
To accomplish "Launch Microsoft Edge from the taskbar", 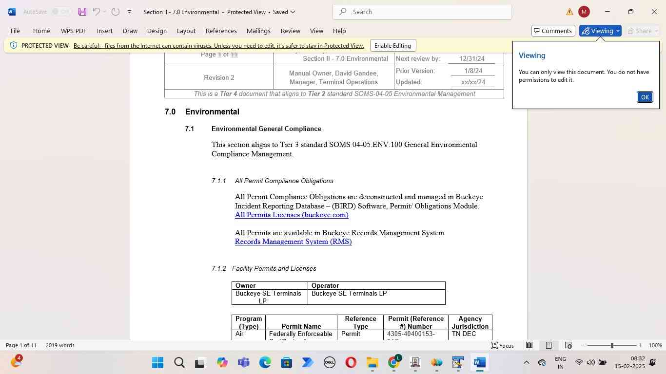I will point(265,363).
